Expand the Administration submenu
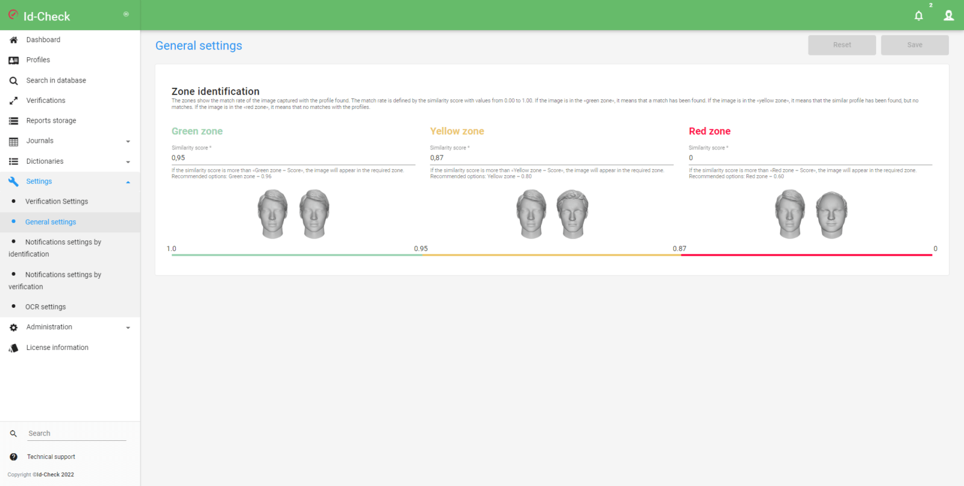This screenshot has height=486, width=964. tap(128, 328)
